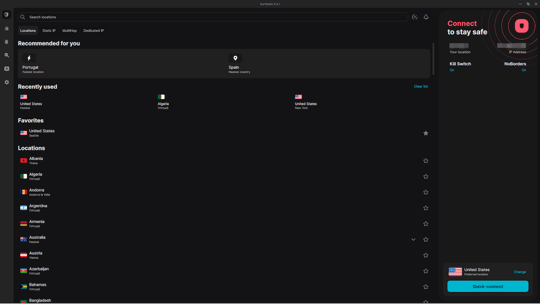Screen dimensions: 540x304
Task: Favorite Albania using its star toggle
Action: 426,160
